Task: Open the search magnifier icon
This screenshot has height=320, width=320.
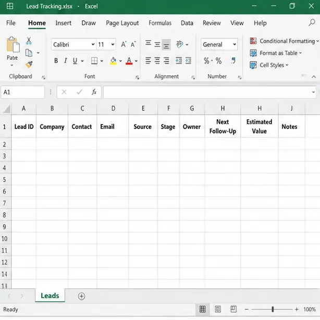Action: 312,22
